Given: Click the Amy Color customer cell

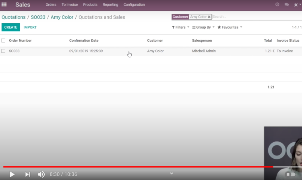Looking at the screenshot, I should pos(155,51).
